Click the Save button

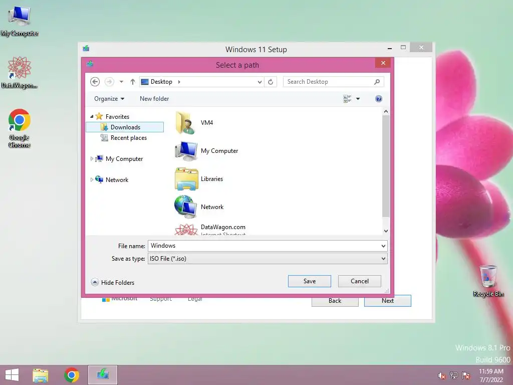[310, 281]
